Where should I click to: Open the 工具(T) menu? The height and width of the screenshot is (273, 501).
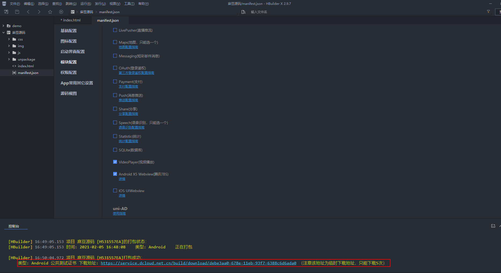point(129,4)
